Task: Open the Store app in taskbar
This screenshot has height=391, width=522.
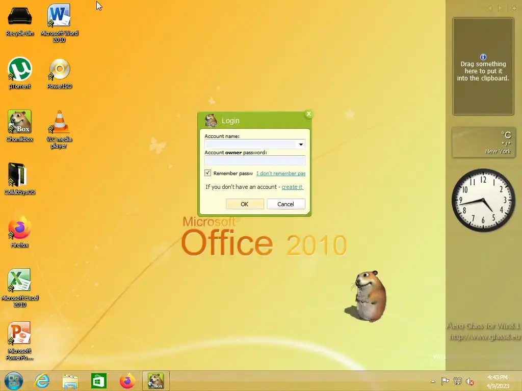Action: click(99, 381)
